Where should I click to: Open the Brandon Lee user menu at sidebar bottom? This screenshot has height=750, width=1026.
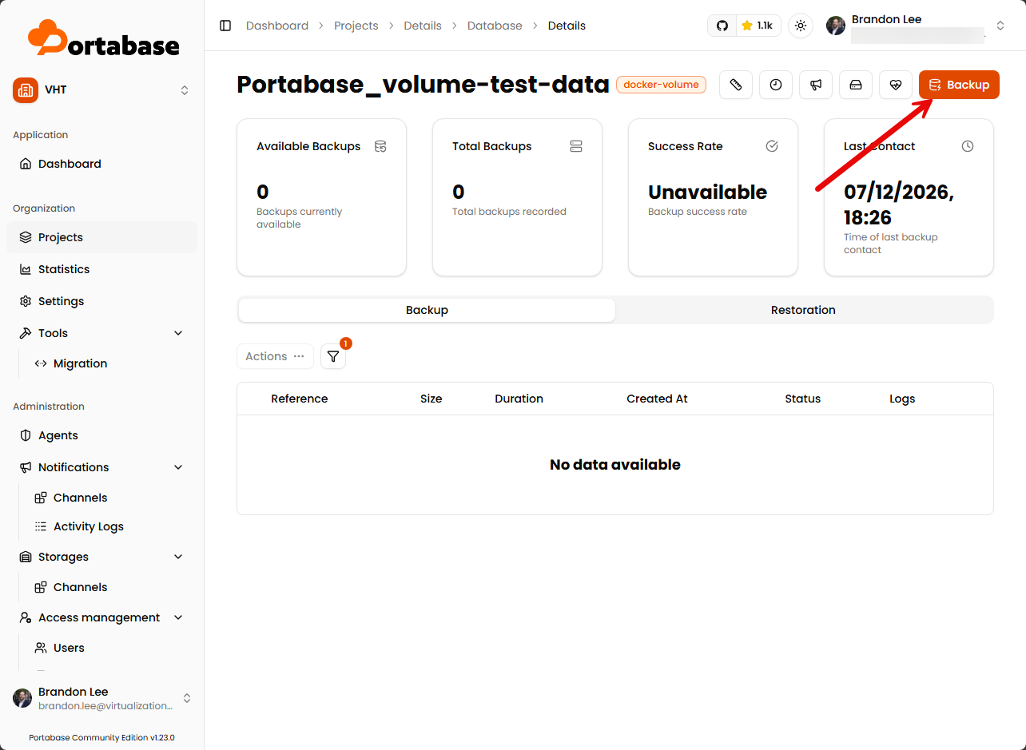pos(101,698)
